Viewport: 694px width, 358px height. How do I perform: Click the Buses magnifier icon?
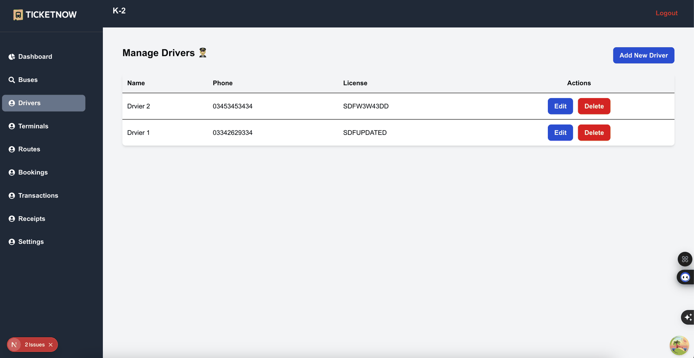pyautogui.click(x=12, y=80)
